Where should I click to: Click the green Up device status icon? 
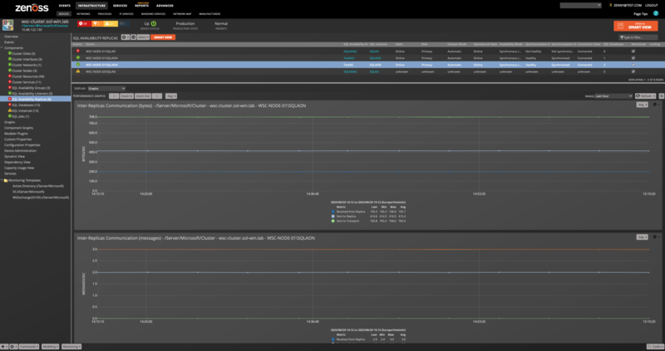coord(154,24)
